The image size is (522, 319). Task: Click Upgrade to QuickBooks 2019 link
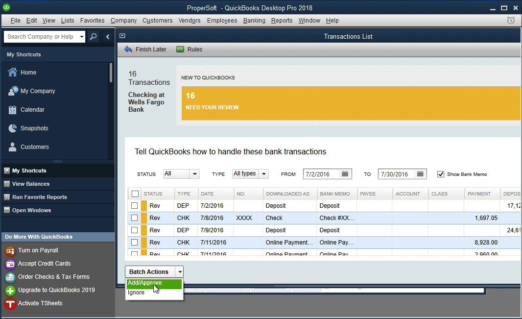(x=56, y=290)
